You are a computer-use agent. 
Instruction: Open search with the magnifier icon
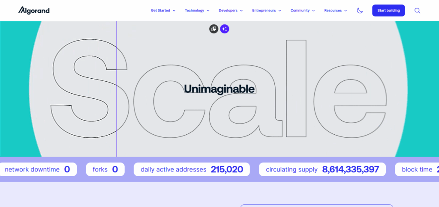pos(417,10)
